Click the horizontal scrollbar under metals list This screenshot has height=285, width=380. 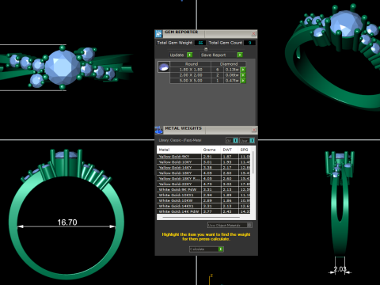(x=202, y=218)
